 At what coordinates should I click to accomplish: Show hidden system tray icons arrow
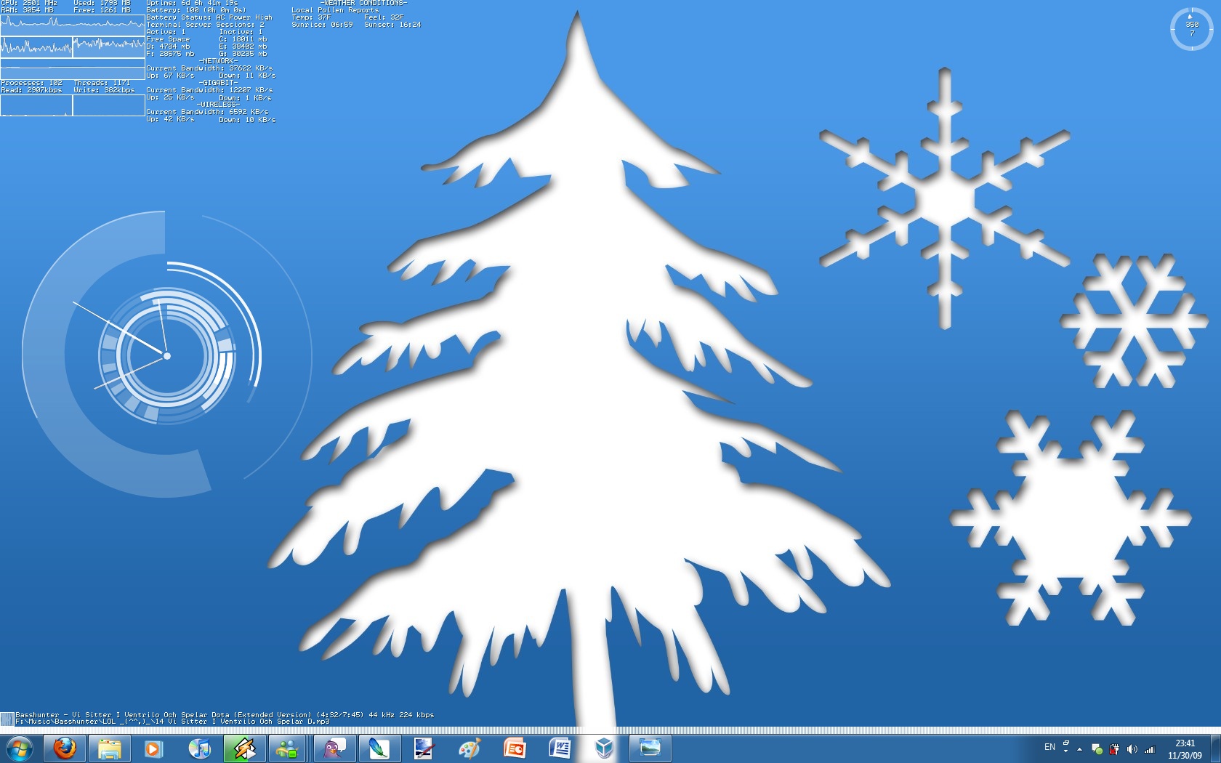coord(1079,748)
